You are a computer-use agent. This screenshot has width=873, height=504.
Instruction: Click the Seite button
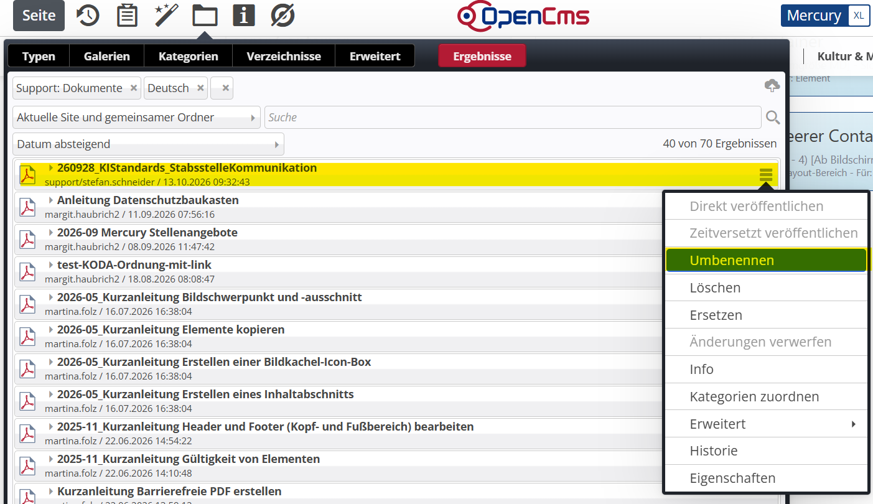point(39,16)
